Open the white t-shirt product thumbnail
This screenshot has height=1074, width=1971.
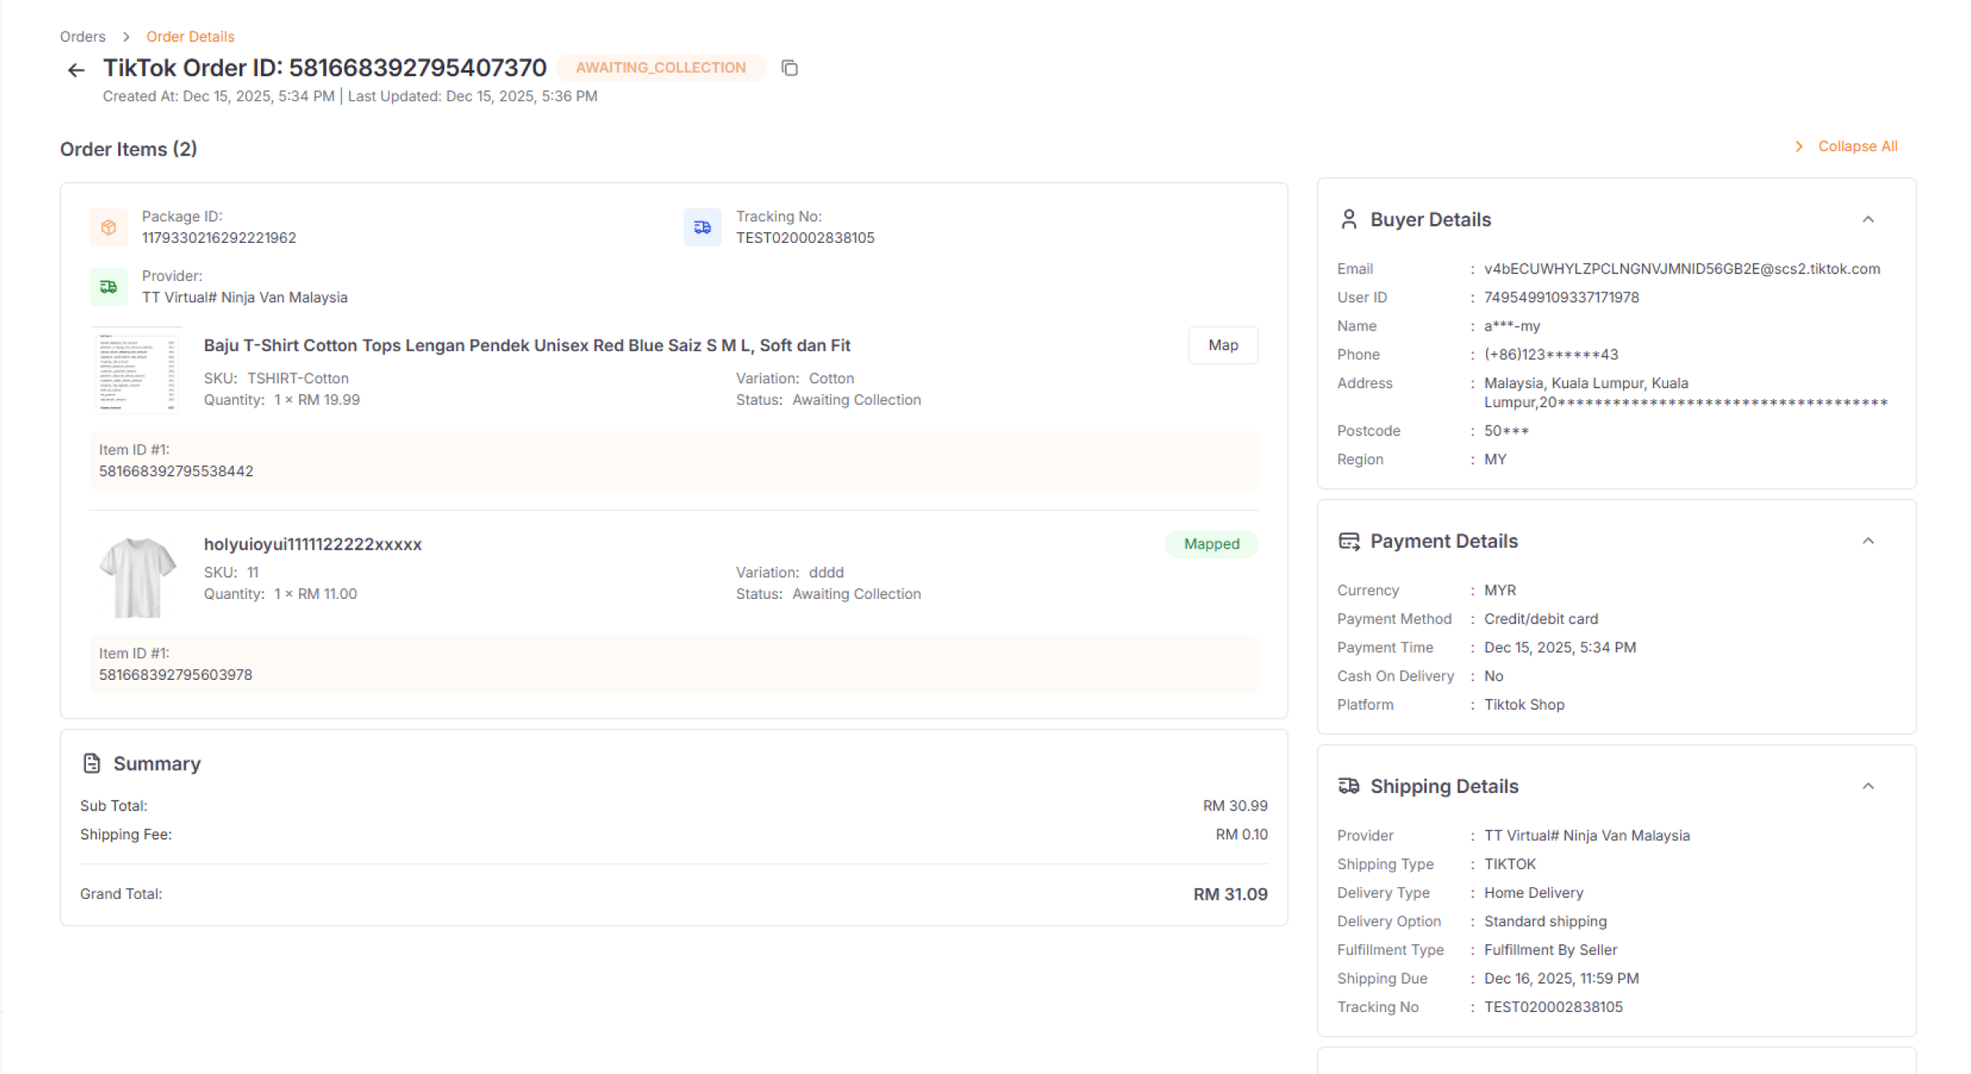point(136,576)
